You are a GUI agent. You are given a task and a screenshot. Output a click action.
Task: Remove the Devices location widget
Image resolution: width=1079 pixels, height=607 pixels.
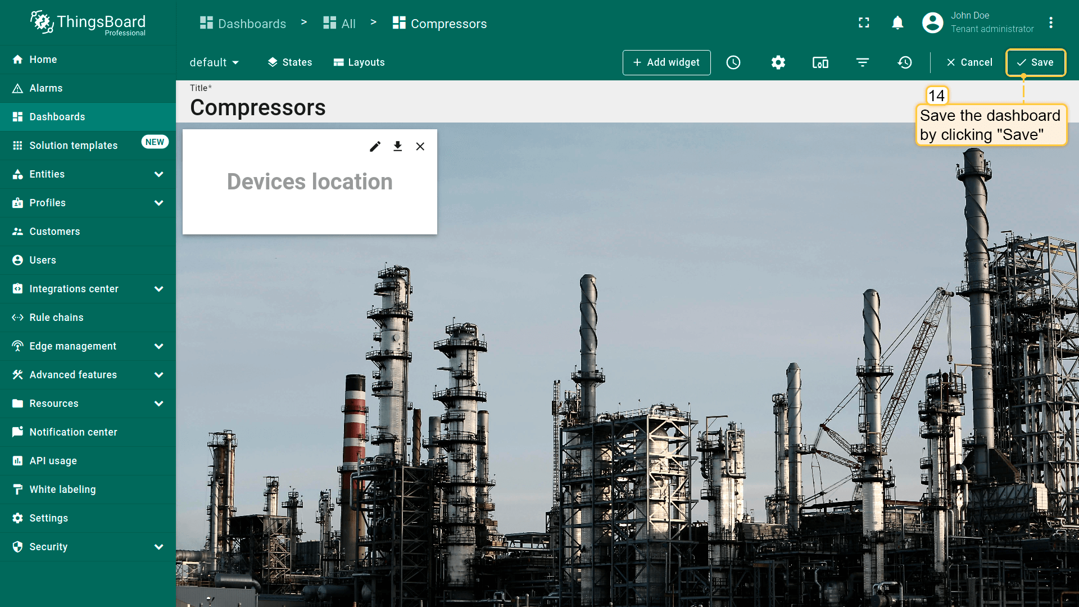[x=420, y=147]
